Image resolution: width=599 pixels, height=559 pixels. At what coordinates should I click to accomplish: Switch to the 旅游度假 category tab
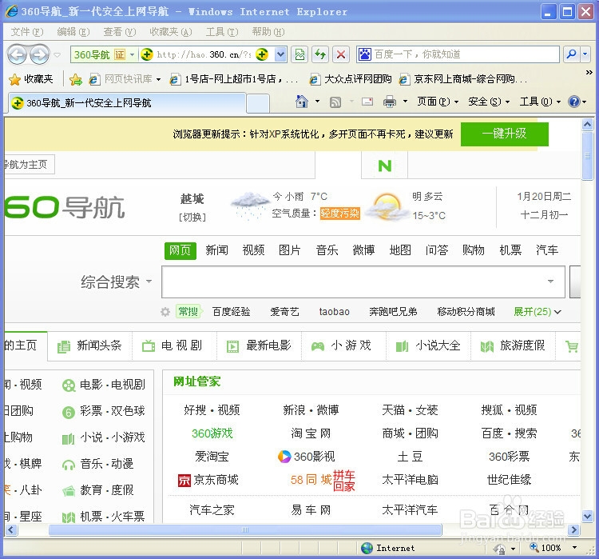513,346
